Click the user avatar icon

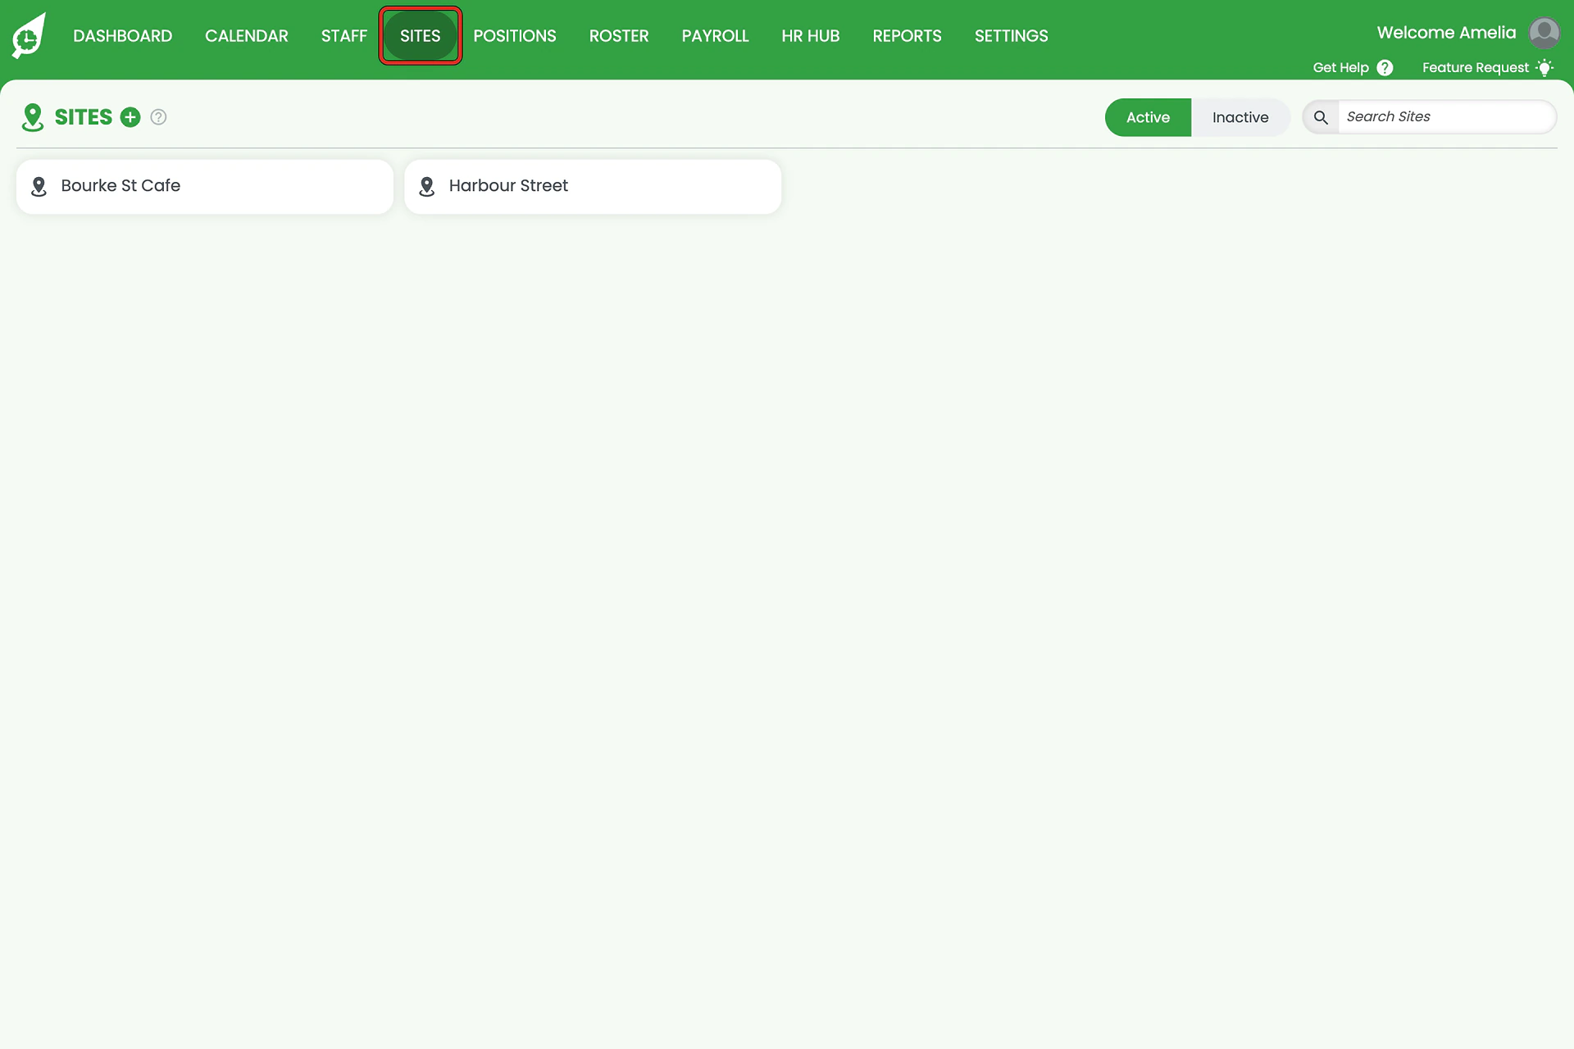(x=1544, y=34)
